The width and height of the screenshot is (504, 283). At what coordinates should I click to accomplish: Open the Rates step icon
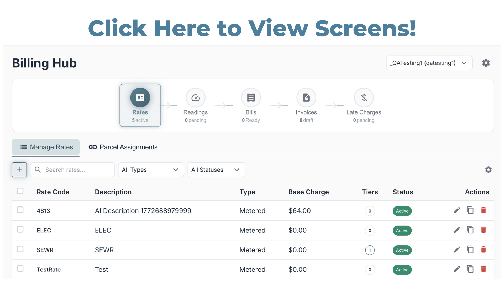pos(140,97)
